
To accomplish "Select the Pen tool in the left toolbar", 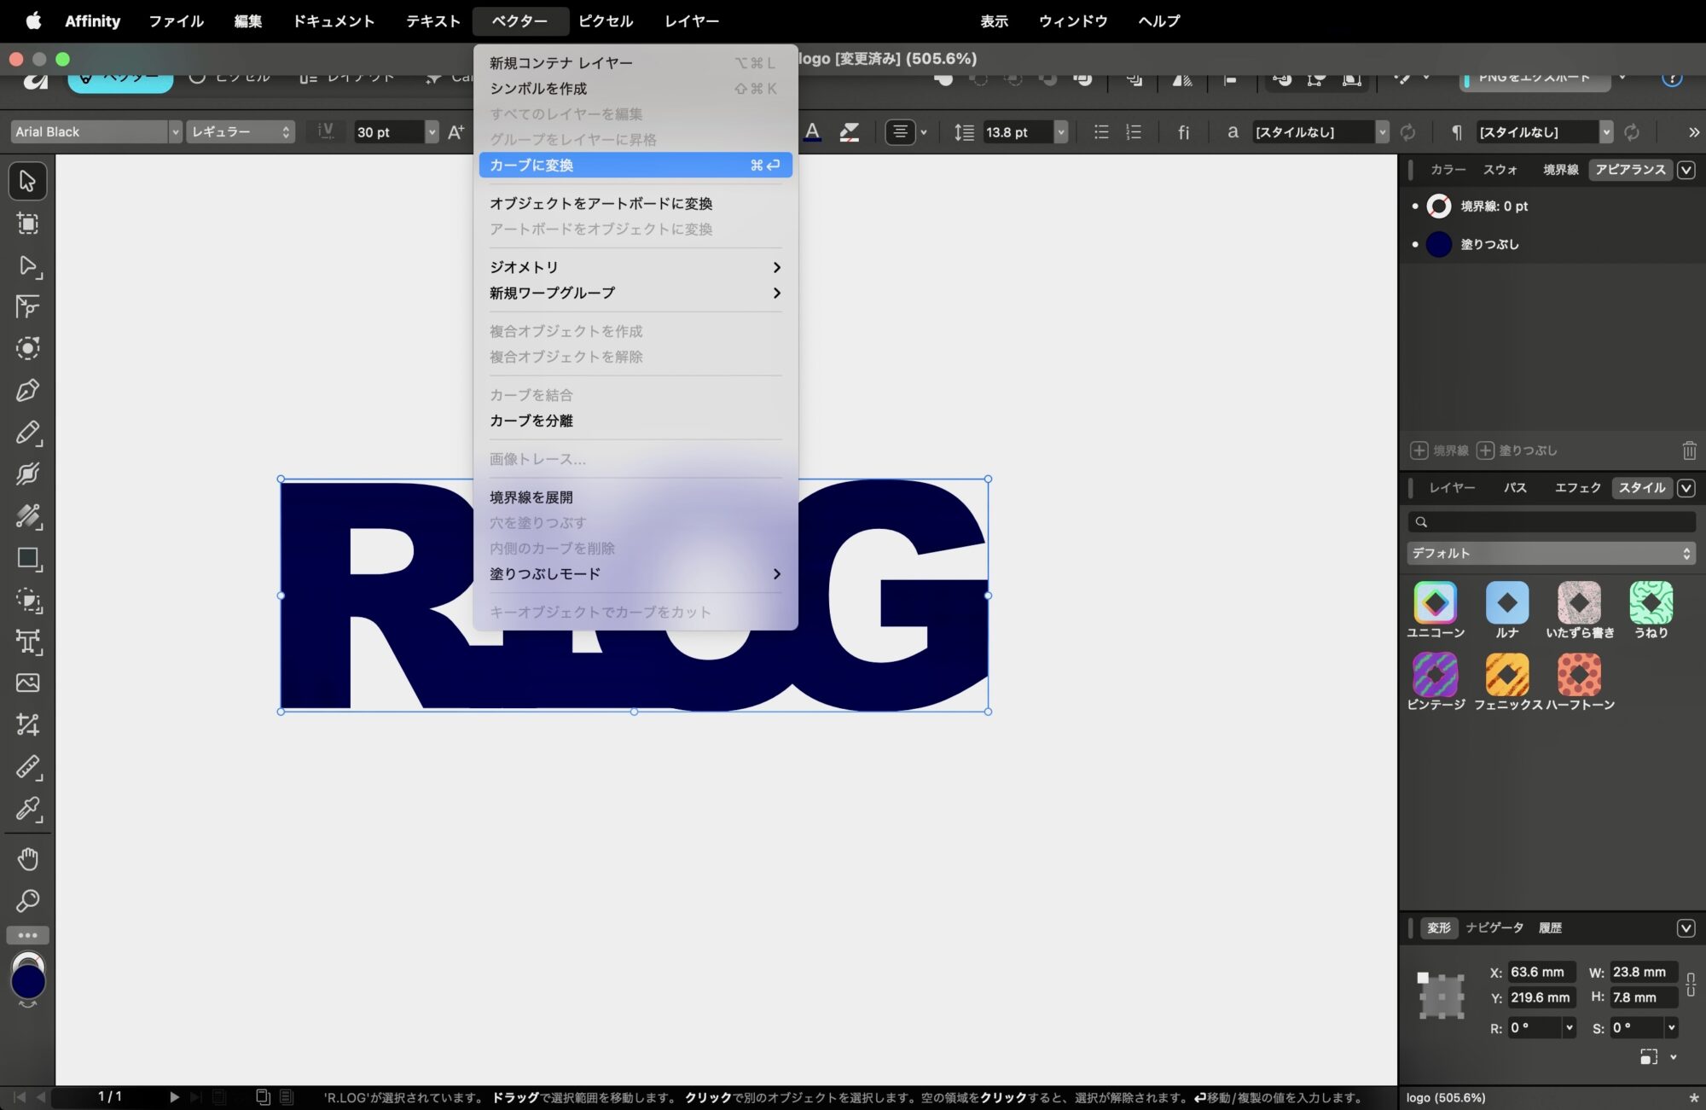I will pos(27,391).
